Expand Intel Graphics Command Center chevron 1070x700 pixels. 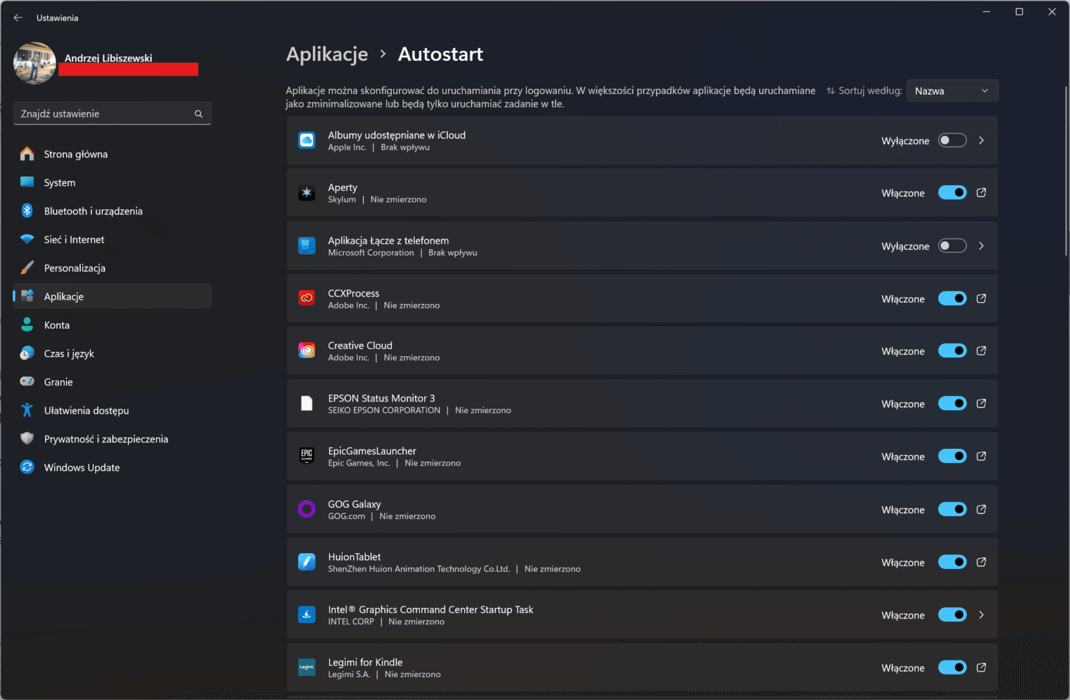coord(981,615)
